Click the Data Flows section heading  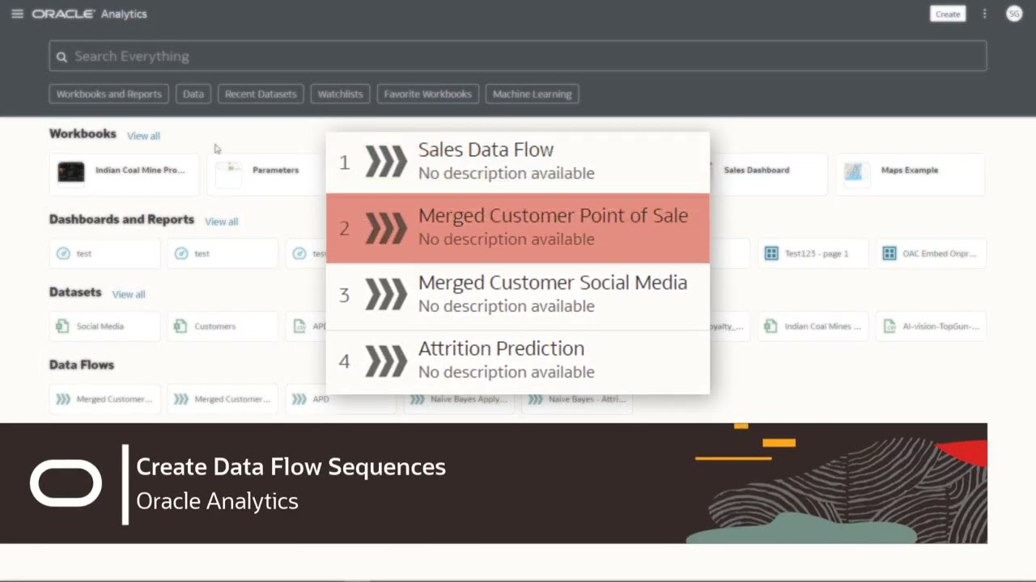click(82, 365)
